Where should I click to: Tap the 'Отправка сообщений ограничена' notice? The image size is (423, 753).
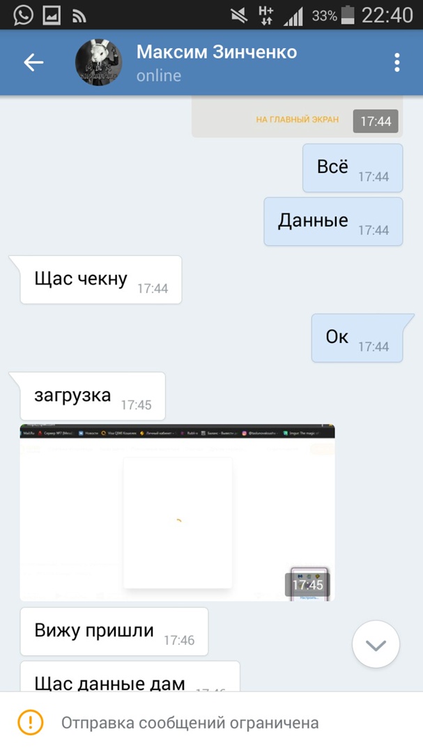190,723
